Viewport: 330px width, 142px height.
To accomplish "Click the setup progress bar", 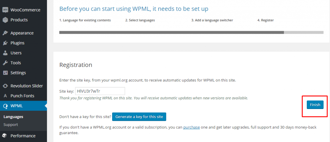I will point(191,32).
